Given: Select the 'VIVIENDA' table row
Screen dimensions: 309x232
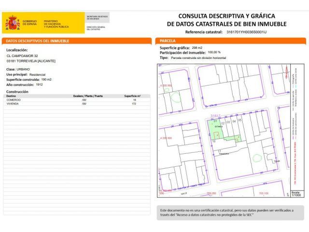Looking at the screenshot, I should 77,103.
